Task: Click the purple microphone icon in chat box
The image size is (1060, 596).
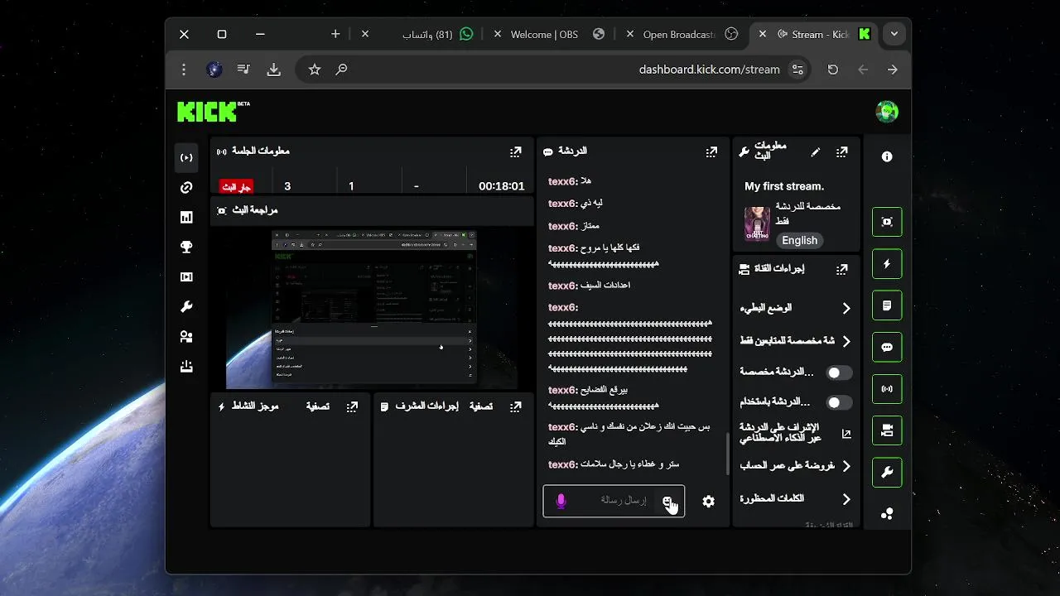Action: (x=561, y=501)
